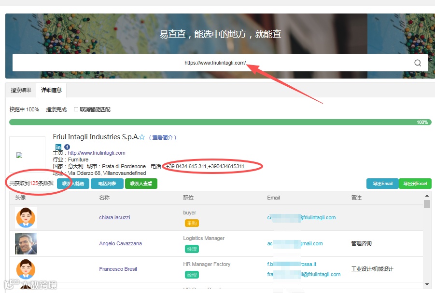The height and width of the screenshot is (293, 435).
Task: Toggle the 取消智能匹配 checkbox
Action: (x=76, y=109)
